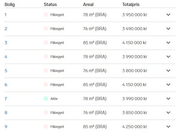
Task: Expand the Aktiv unit 7 chevron
Action: (x=168, y=99)
